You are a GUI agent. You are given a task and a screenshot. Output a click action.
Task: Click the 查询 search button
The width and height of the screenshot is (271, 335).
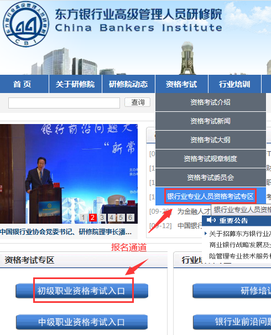pyautogui.click(x=137, y=102)
